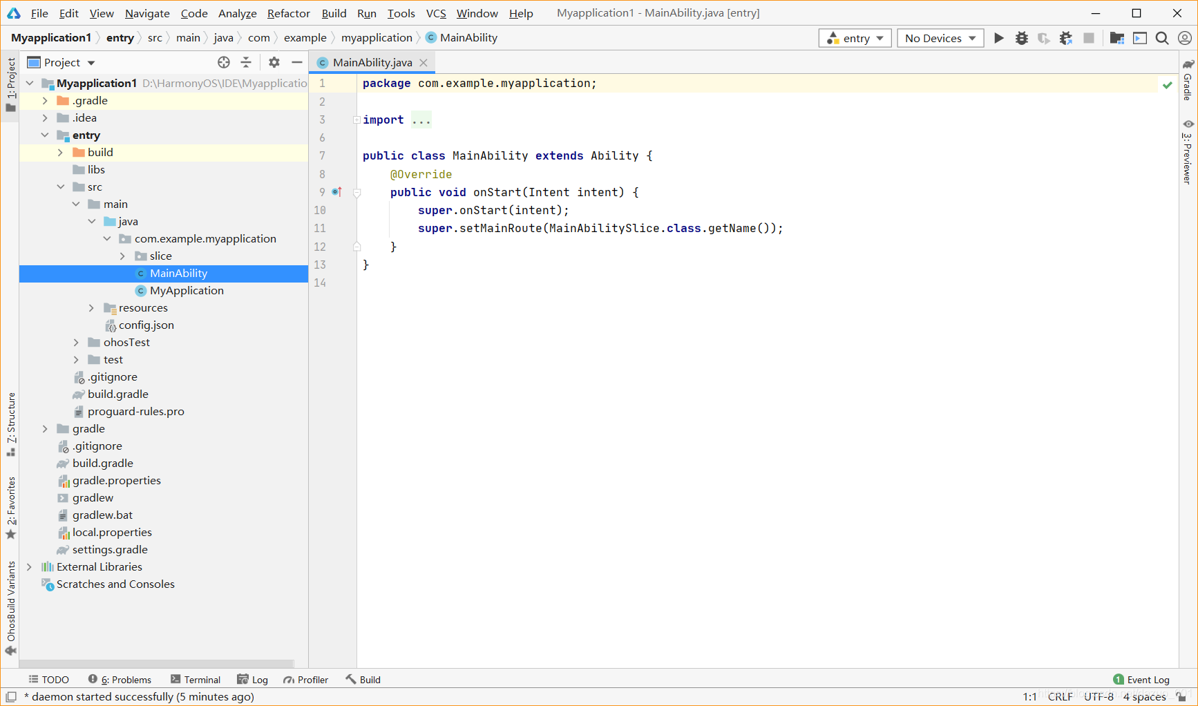This screenshot has width=1198, height=706.
Task: Click the UTF-8 encoding indicator
Action: click(x=1099, y=697)
